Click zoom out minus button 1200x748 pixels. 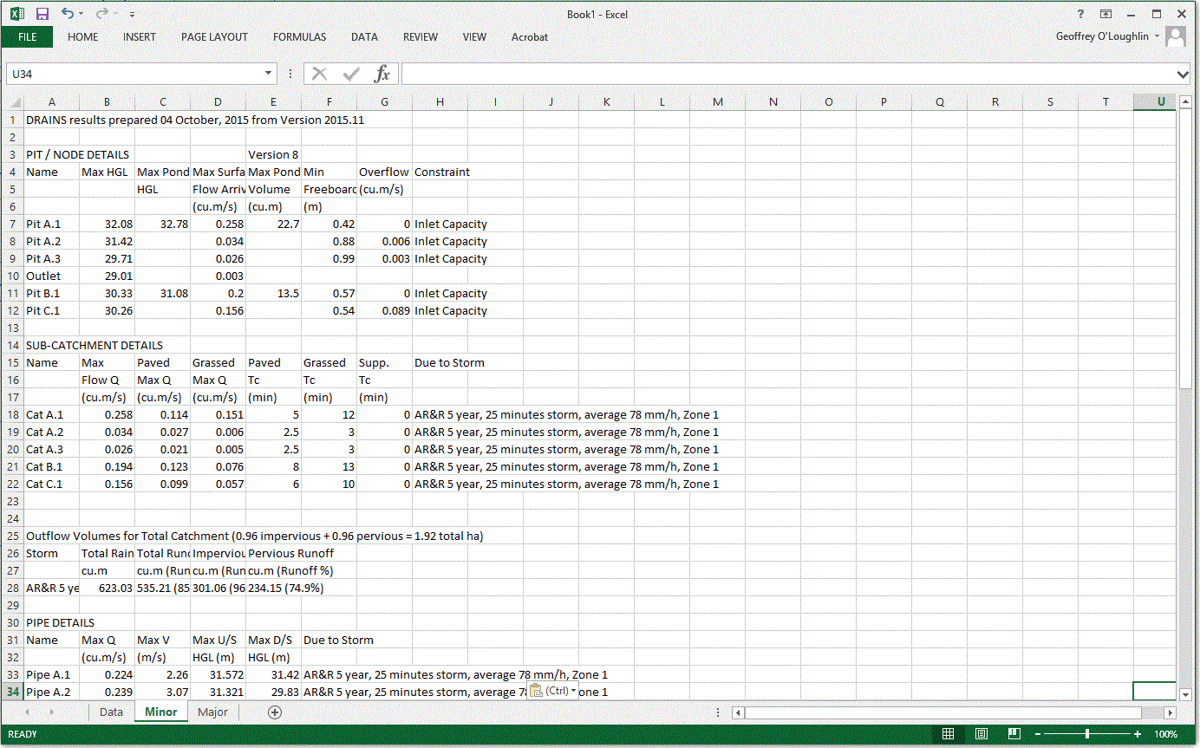coord(1036,734)
